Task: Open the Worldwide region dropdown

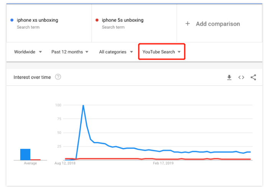Action: pos(28,52)
